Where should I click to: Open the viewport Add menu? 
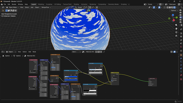pos(32,7)
